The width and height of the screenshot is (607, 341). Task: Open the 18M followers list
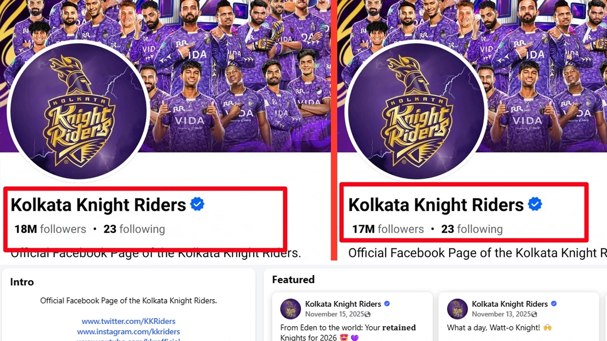50,229
